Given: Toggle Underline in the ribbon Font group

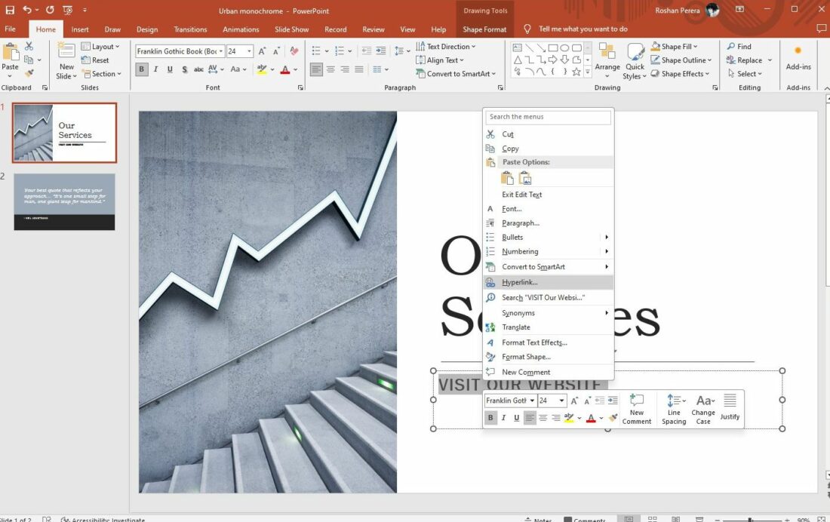Looking at the screenshot, I should (170, 69).
